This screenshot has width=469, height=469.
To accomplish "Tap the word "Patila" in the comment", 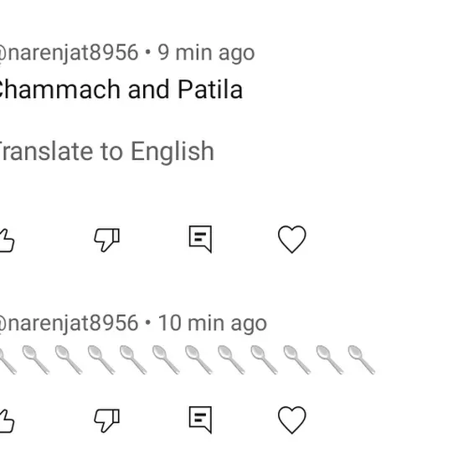I will tap(210, 89).
